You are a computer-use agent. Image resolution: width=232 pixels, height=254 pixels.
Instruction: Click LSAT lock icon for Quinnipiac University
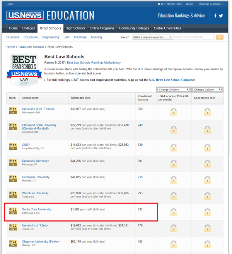pos(174,180)
